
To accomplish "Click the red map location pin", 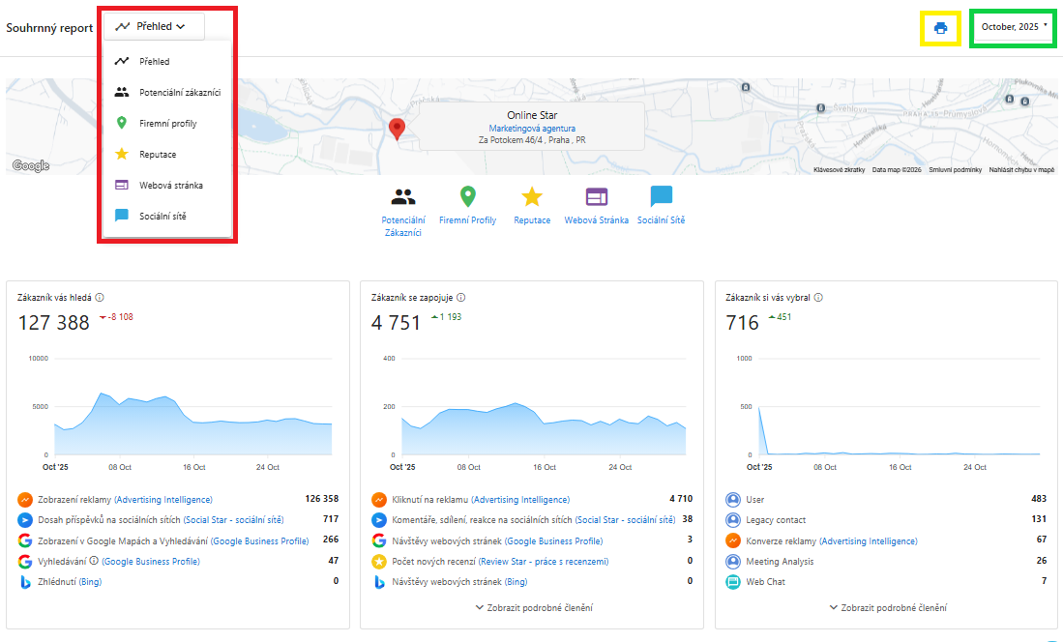I will (397, 129).
